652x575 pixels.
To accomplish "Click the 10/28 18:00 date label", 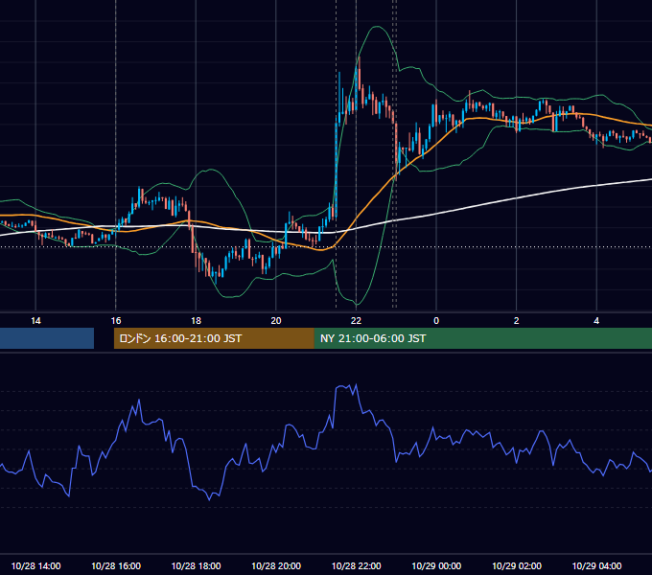I will (196, 565).
